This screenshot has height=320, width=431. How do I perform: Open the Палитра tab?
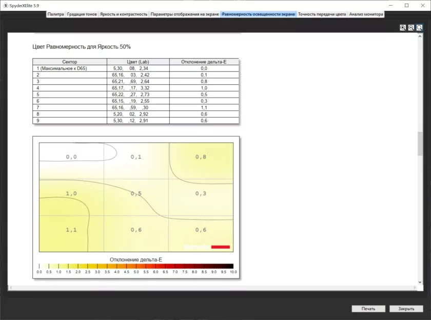[x=55, y=14]
